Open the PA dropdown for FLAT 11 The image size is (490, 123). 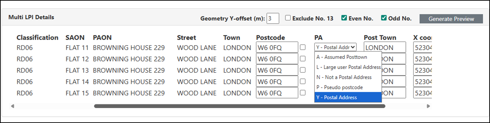coord(335,47)
